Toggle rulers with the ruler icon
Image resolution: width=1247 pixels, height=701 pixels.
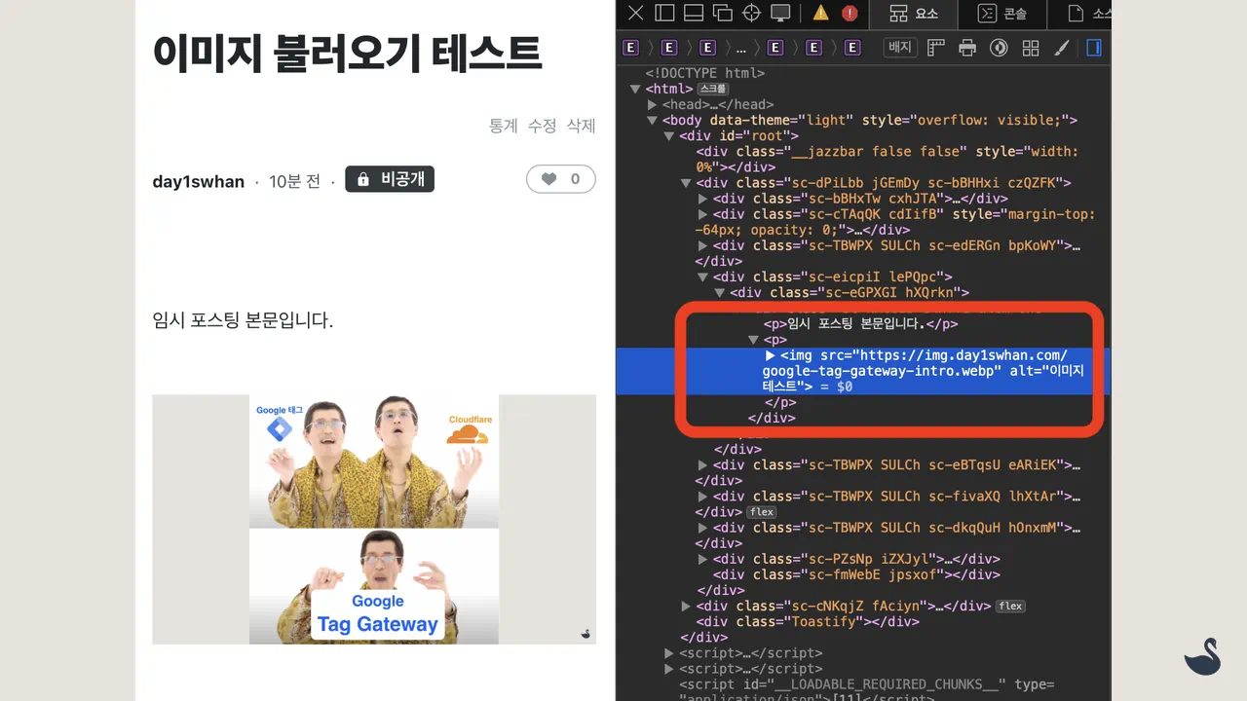tap(936, 48)
